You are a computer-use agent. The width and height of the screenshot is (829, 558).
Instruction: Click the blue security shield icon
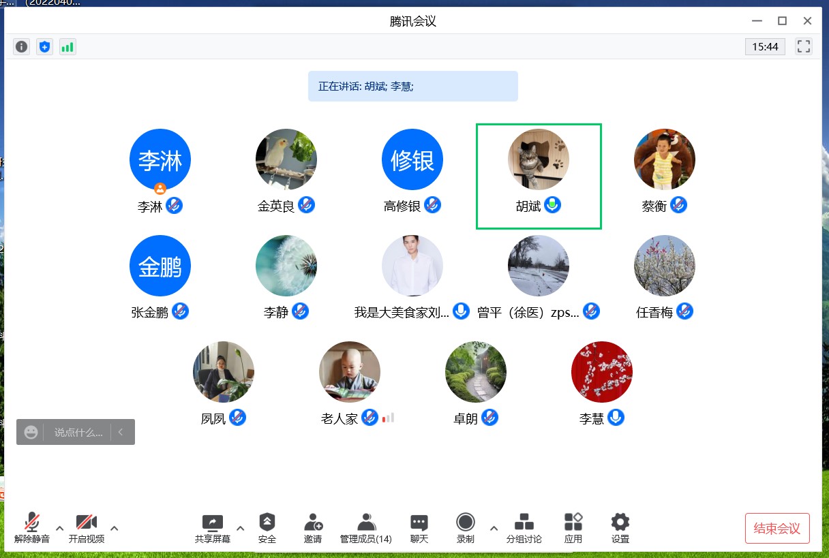pyautogui.click(x=44, y=46)
